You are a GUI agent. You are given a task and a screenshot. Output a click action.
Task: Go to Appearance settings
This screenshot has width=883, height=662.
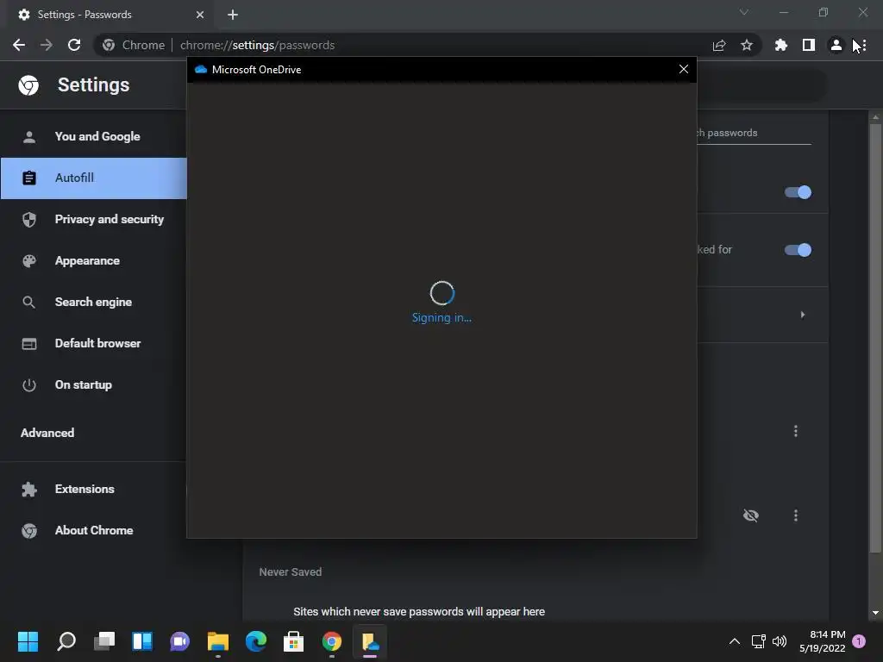pyautogui.click(x=93, y=260)
